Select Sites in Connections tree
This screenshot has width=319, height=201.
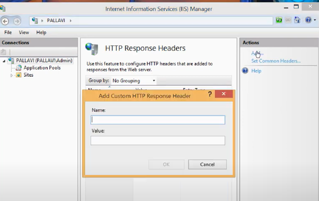pyautogui.click(x=28, y=75)
